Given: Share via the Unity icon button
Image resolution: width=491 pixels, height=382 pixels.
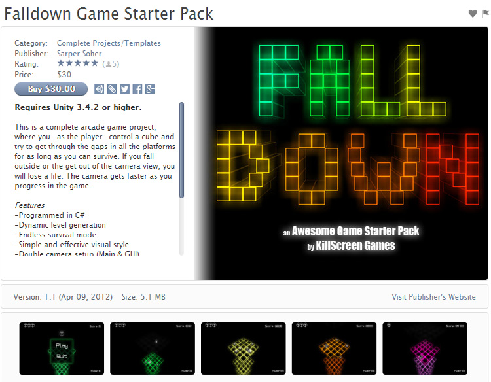Looking at the screenshot, I should (x=100, y=89).
